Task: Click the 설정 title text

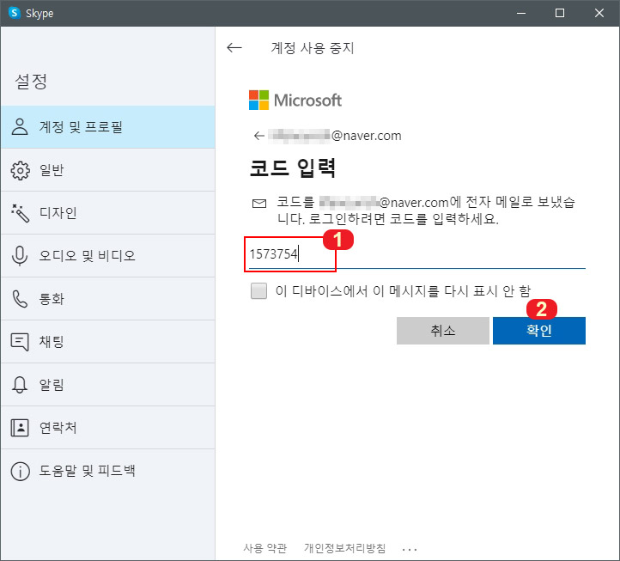Action: point(31,82)
